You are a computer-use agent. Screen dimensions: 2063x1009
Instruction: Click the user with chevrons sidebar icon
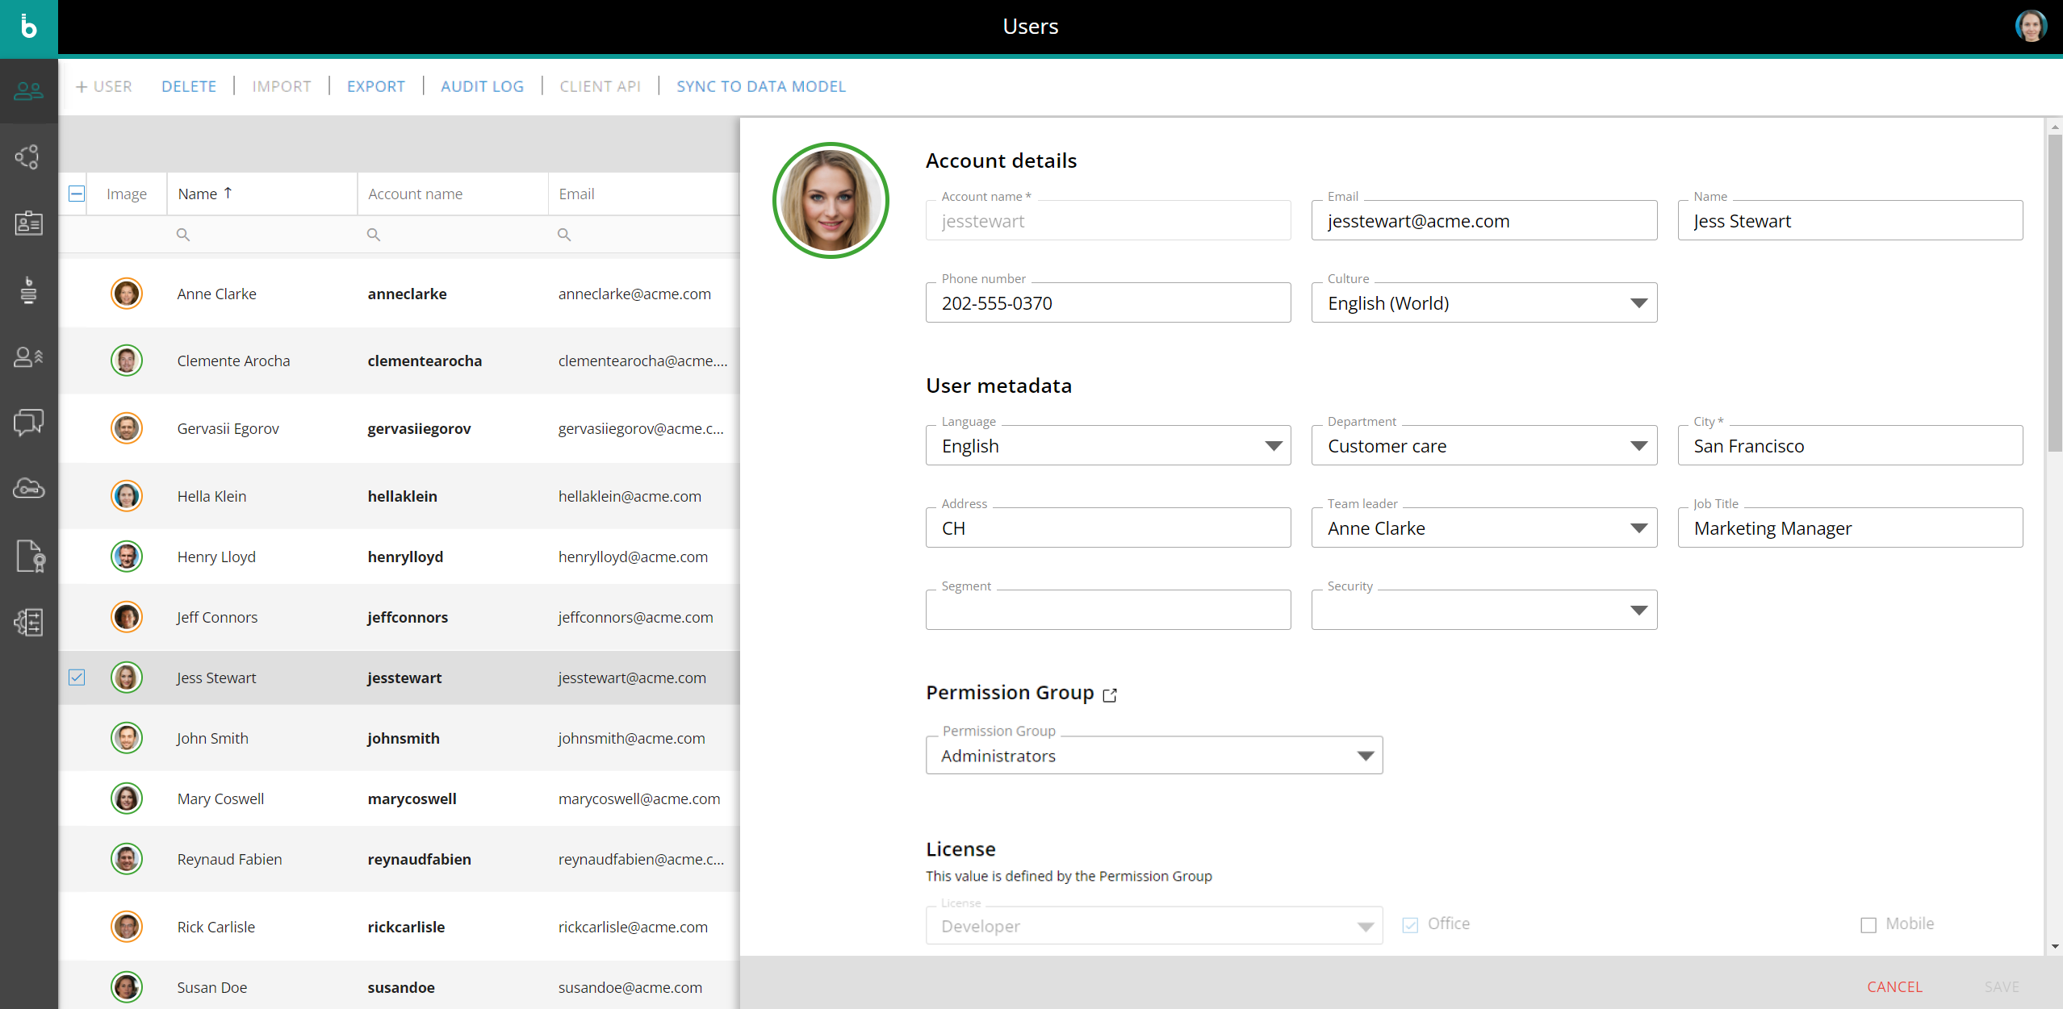point(28,356)
